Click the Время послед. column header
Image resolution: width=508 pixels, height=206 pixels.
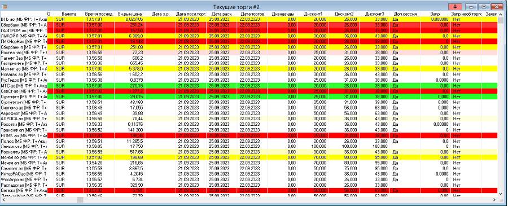pos(98,14)
